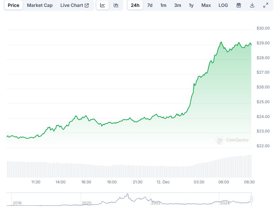
Task: Switch to candlestick chart view
Action: point(116,5)
